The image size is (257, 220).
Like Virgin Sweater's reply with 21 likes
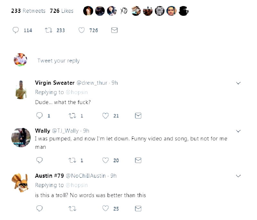(x=105, y=115)
